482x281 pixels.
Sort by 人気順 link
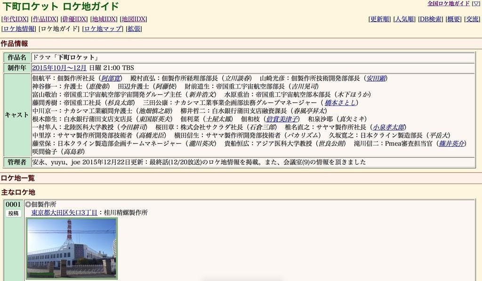point(404,19)
